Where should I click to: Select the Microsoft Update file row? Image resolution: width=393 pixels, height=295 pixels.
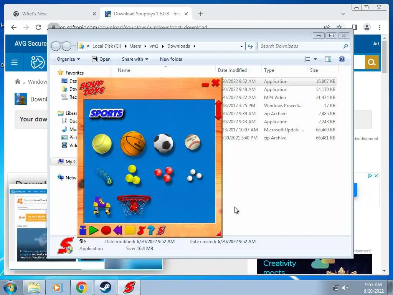pyautogui.click(x=279, y=130)
